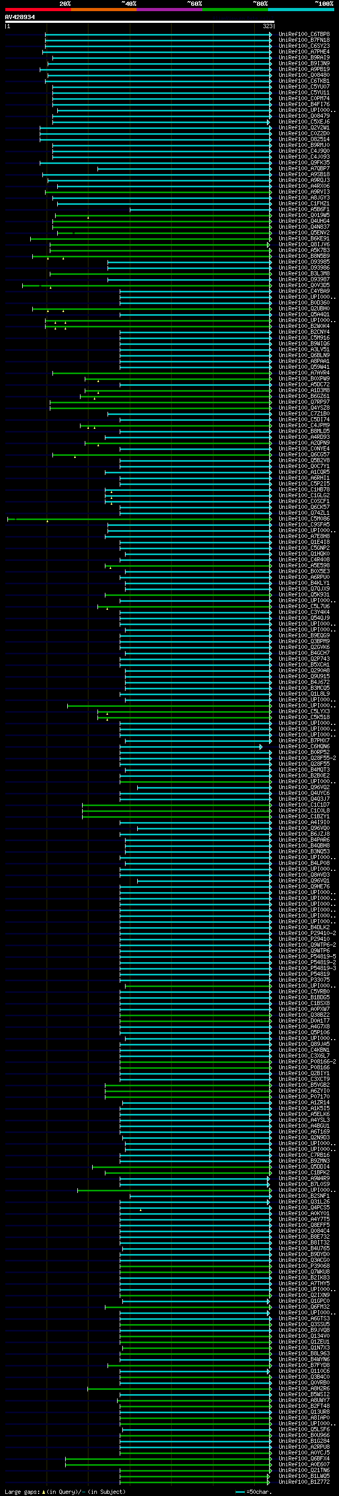This screenshot has width=339, height=1496.
Task: Select label UniRef100_A3LV51
Action: tap(304, 350)
